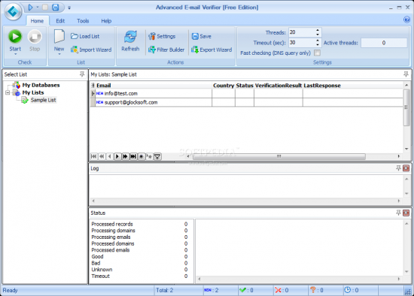The width and height of the screenshot is (414, 296).
Task: Click the bookmark asterisk navigator button
Action: (142, 156)
